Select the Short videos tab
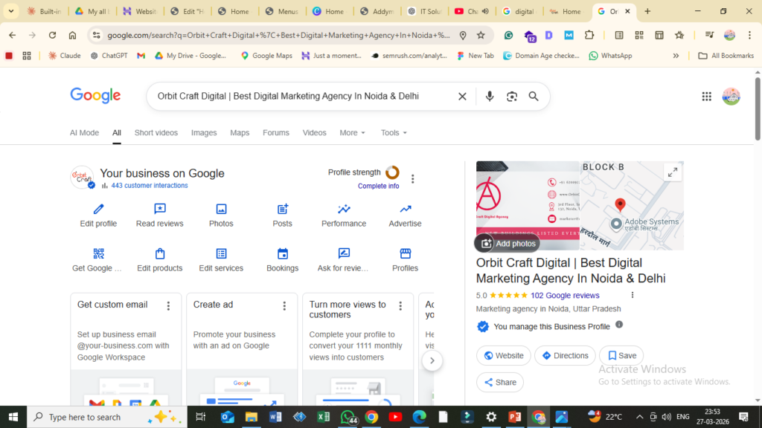Image resolution: width=762 pixels, height=428 pixels. 156,133
